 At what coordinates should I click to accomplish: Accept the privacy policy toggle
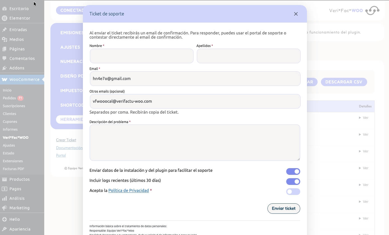293,192
